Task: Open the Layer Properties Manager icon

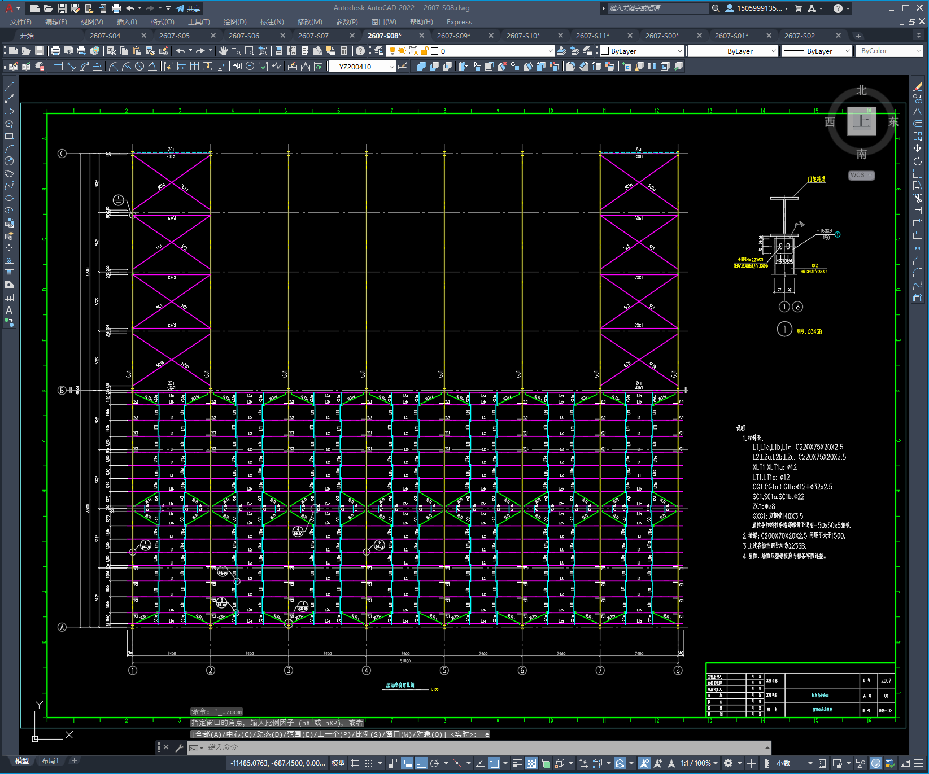Action: 378,51
